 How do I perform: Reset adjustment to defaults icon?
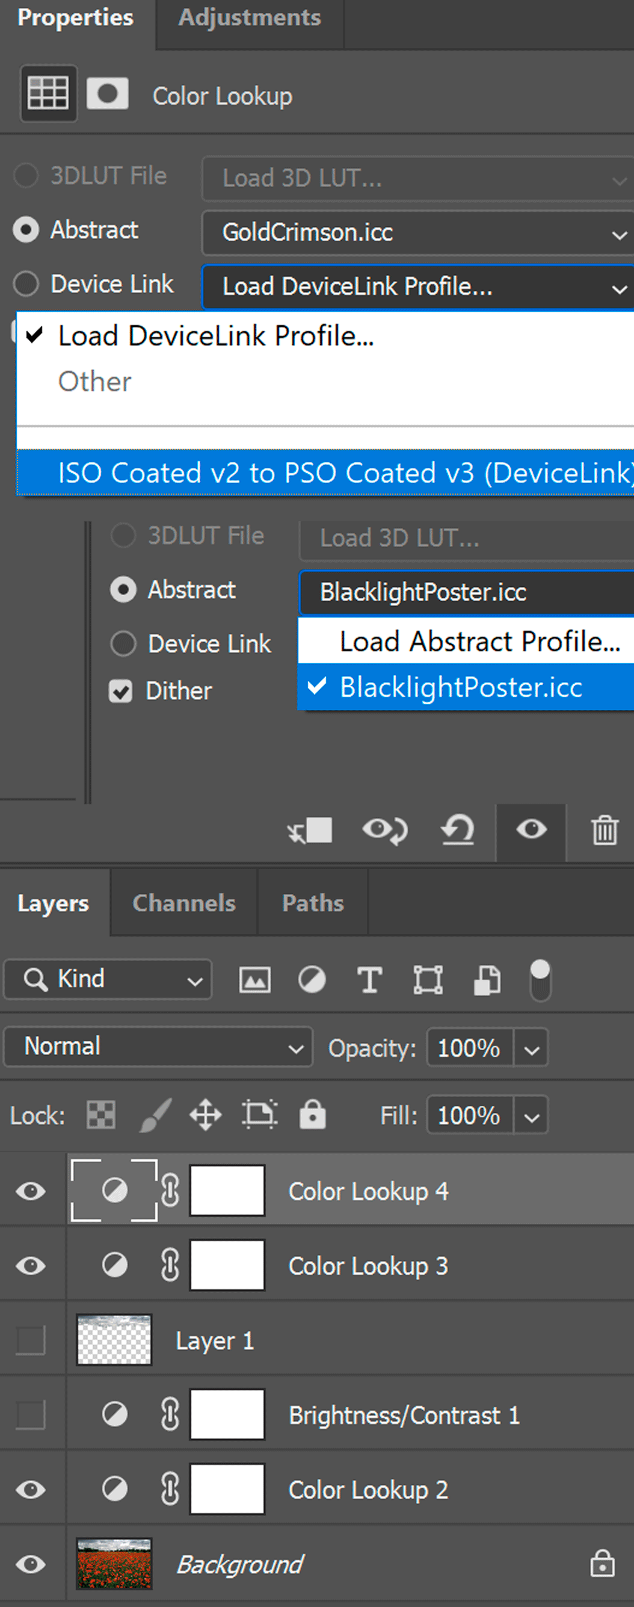point(458,831)
